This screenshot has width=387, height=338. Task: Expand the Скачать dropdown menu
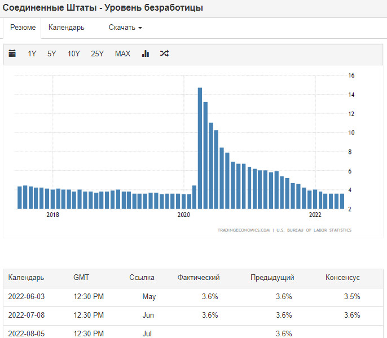pos(125,28)
